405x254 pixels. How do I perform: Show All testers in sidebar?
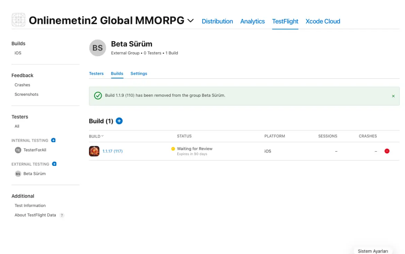click(17, 126)
